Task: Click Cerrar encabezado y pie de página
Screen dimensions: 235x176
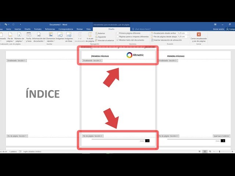Action: pos(199,37)
